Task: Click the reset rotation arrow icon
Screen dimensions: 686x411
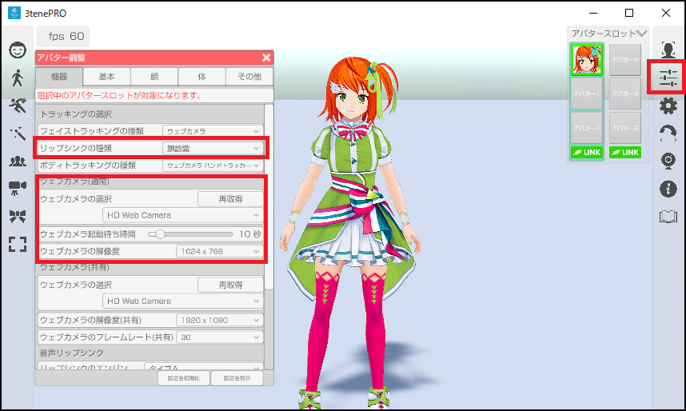Action: tap(668, 134)
